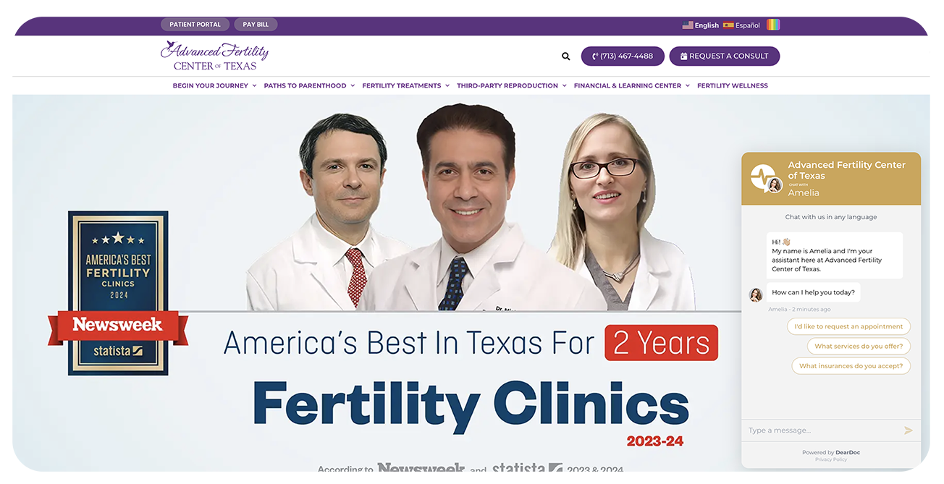Click the US flag English icon
The width and height of the screenshot is (944, 484).
[688, 25]
